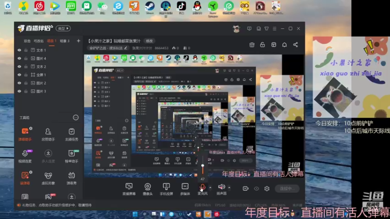Open the 读弹幕 tool

point(25,178)
